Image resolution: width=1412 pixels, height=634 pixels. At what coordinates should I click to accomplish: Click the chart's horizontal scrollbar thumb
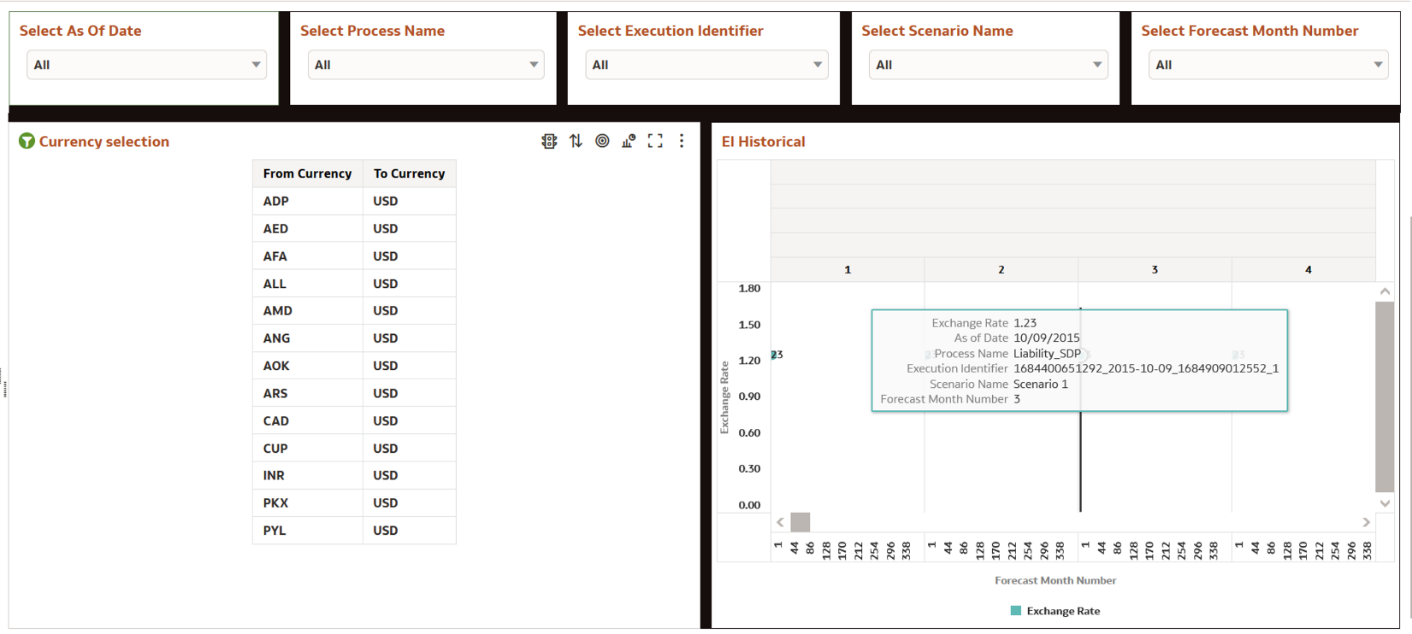pos(801,522)
